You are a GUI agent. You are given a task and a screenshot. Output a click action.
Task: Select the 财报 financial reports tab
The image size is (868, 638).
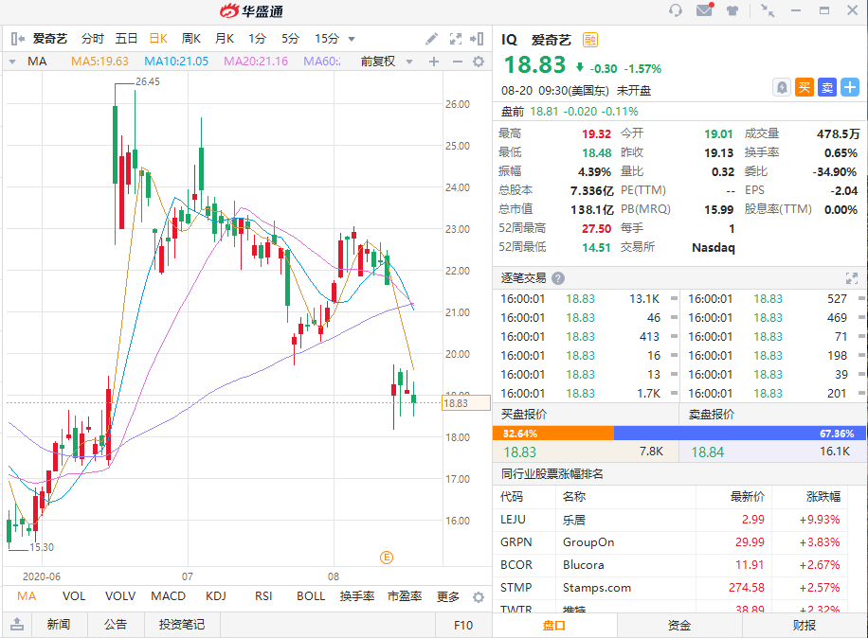[805, 626]
